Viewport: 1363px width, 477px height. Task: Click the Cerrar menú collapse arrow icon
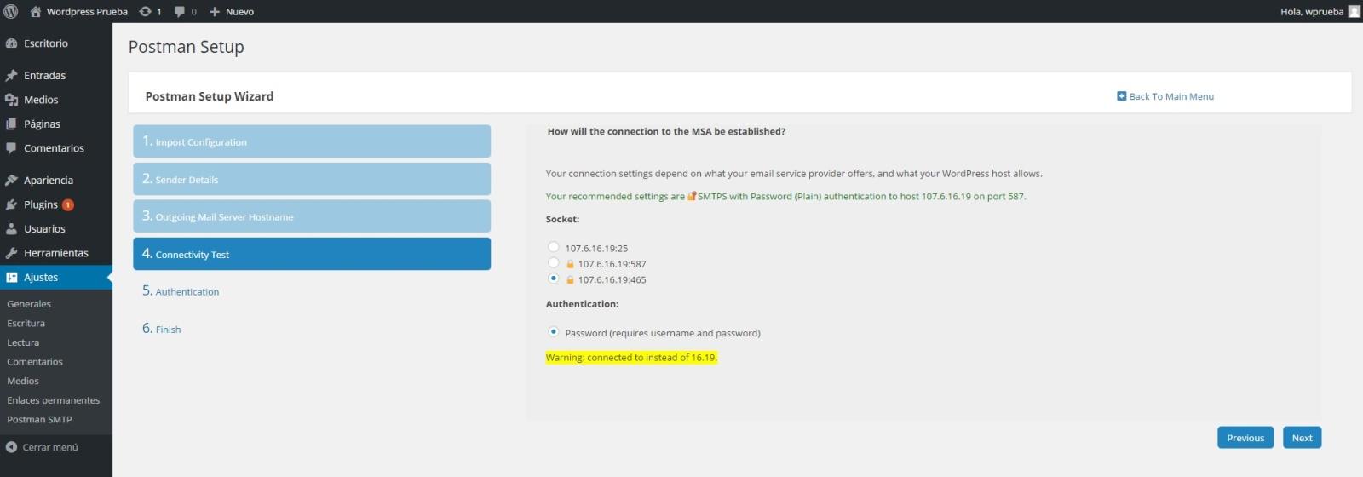click(x=11, y=447)
